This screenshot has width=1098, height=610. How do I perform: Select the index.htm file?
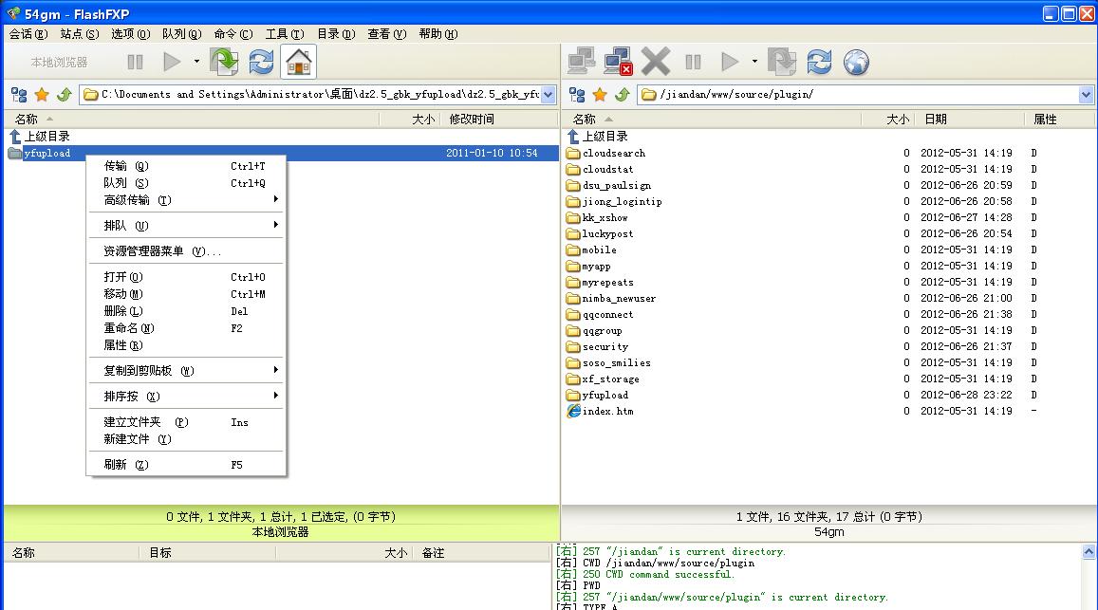(x=600, y=411)
